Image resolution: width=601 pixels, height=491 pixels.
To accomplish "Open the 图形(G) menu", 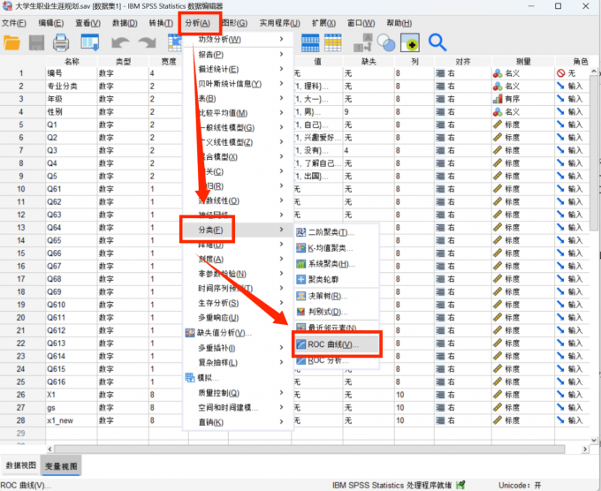I will [234, 23].
